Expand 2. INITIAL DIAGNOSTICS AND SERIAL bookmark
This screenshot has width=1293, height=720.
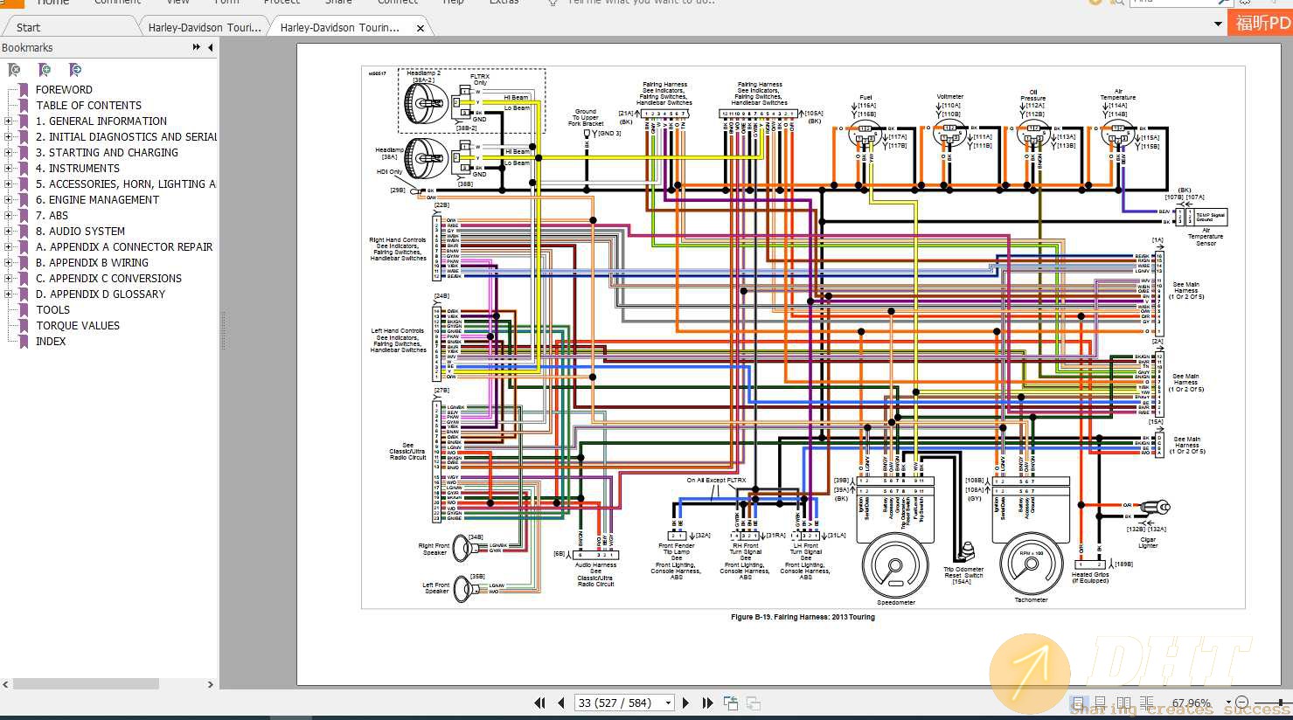click(x=9, y=137)
